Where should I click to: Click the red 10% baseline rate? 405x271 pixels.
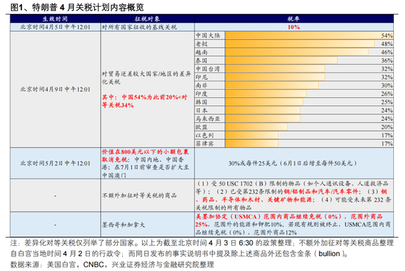[x=294, y=27]
